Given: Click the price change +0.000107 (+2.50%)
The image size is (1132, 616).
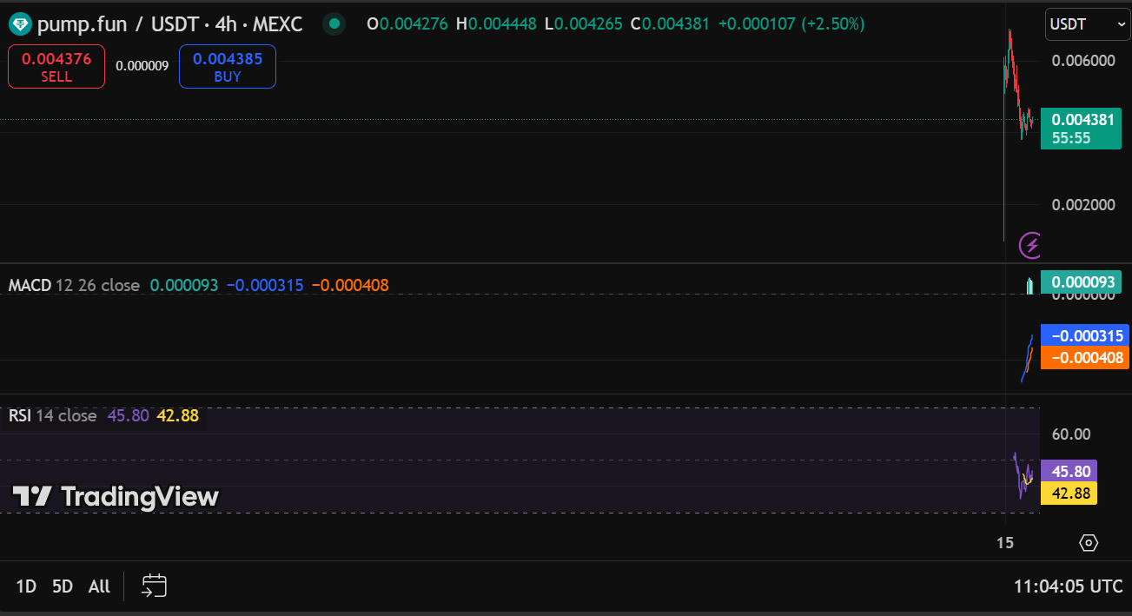Looking at the screenshot, I should pos(791,24).
